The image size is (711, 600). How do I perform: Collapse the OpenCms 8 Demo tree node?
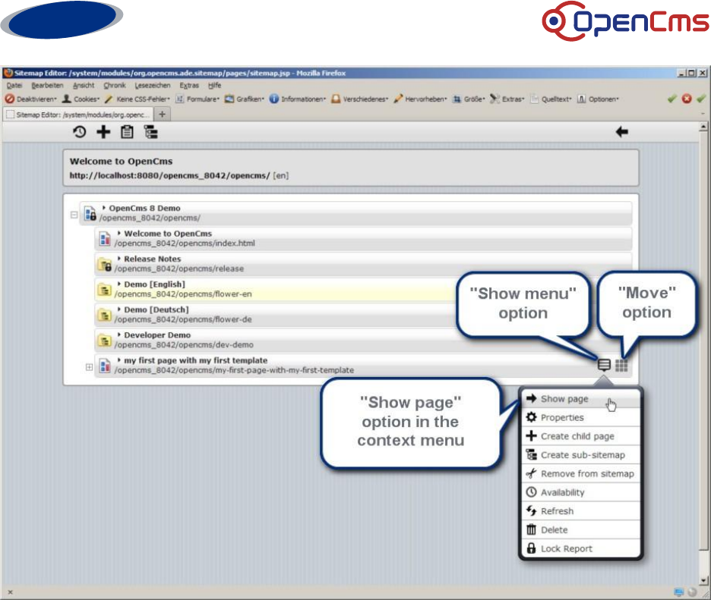[x=74, y=215]
